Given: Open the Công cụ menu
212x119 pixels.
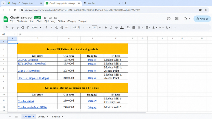Looking at the screenshot, I should (72, 21).
